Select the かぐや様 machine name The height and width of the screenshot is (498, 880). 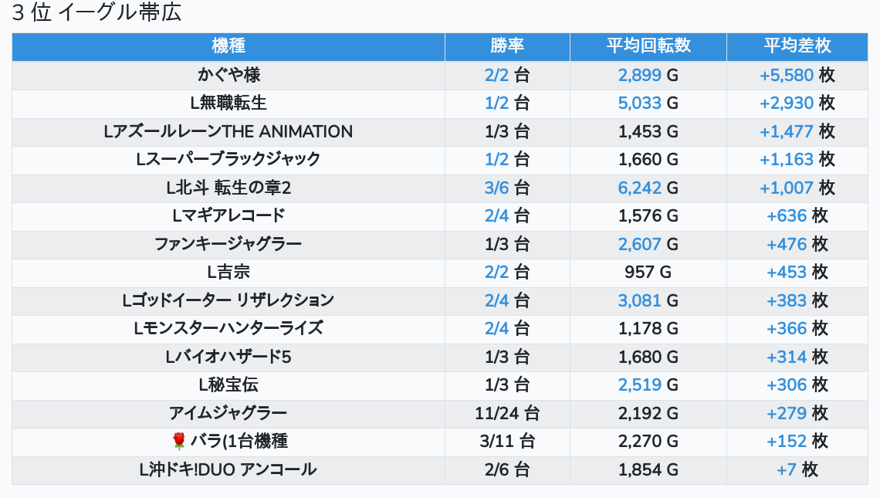[228, 75]
